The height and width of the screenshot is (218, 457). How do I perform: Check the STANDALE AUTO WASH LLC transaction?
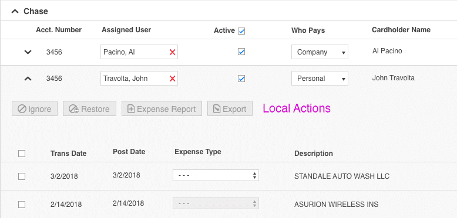[22, 176]
